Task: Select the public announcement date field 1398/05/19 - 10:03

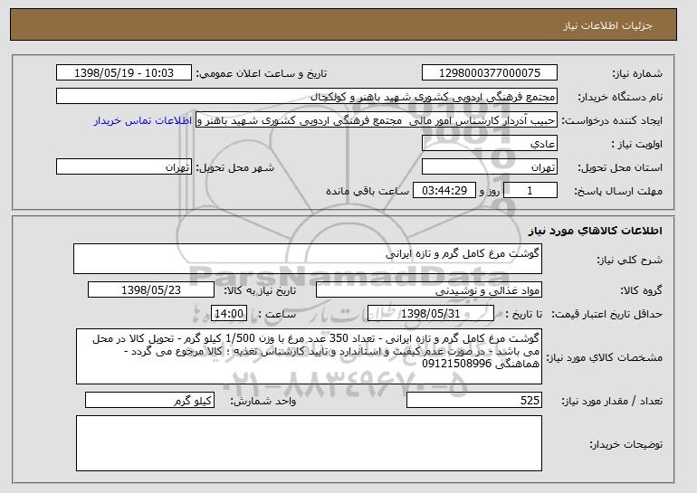Action: click(124, 73)
